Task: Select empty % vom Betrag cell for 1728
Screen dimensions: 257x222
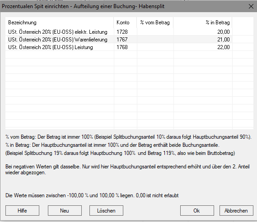Action: point(155,32)
